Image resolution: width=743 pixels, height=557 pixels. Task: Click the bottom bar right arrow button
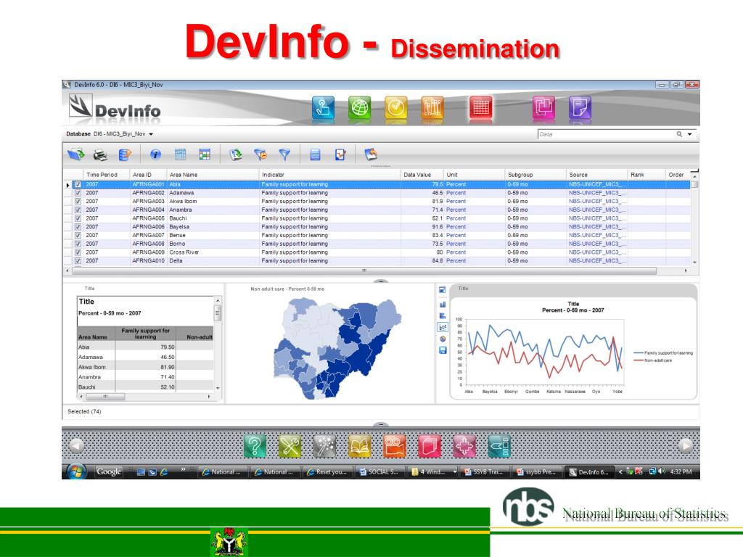click(x=685, y=446)
